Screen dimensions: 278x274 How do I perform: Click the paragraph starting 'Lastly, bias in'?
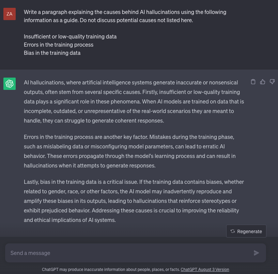pos(134,201)
